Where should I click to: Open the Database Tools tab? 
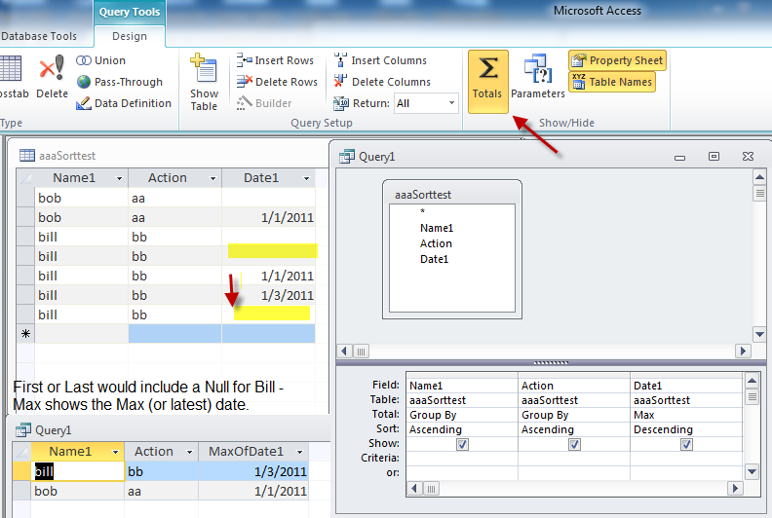click(39, 36)
